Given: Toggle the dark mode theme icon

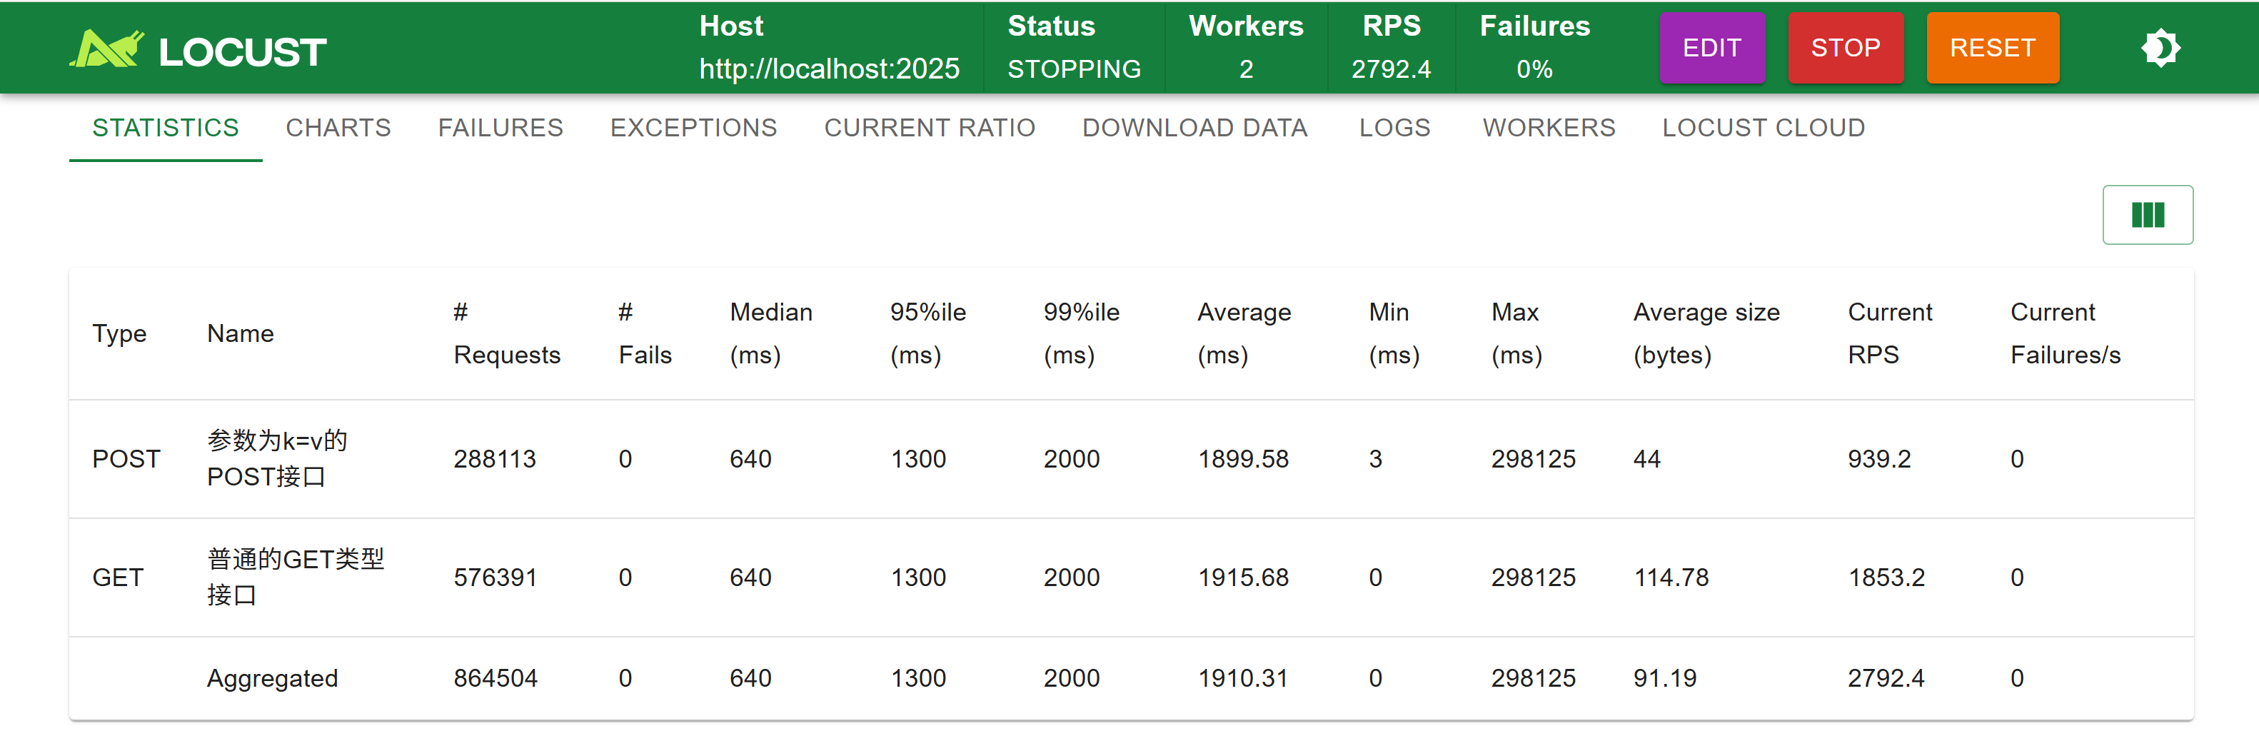Looking at the screenshot, I should (x=2160, y=49).
